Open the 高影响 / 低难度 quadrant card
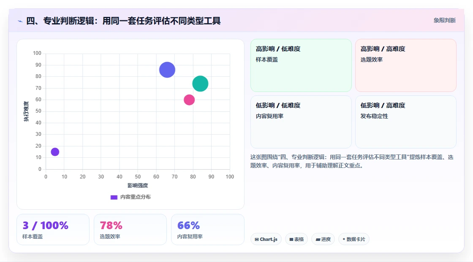Image resolution: width=473 pixels, height=262 pixels. click(x=301, y=65)
